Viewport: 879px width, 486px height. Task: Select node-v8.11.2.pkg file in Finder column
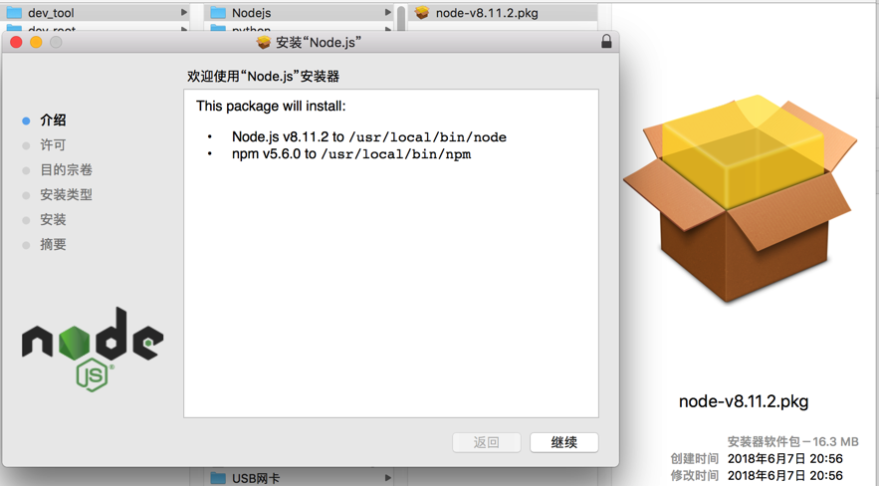(x=503, y=12)
